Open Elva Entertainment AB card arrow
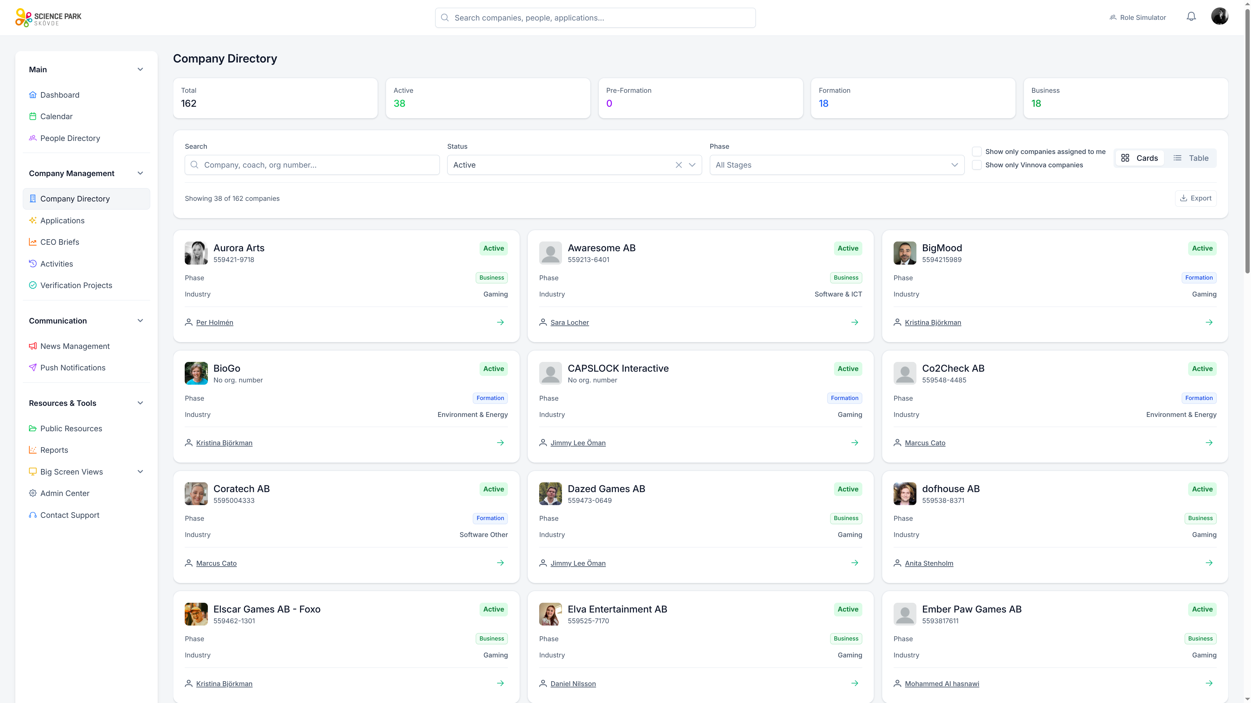Screen dimensions: 1251x703 855,683
